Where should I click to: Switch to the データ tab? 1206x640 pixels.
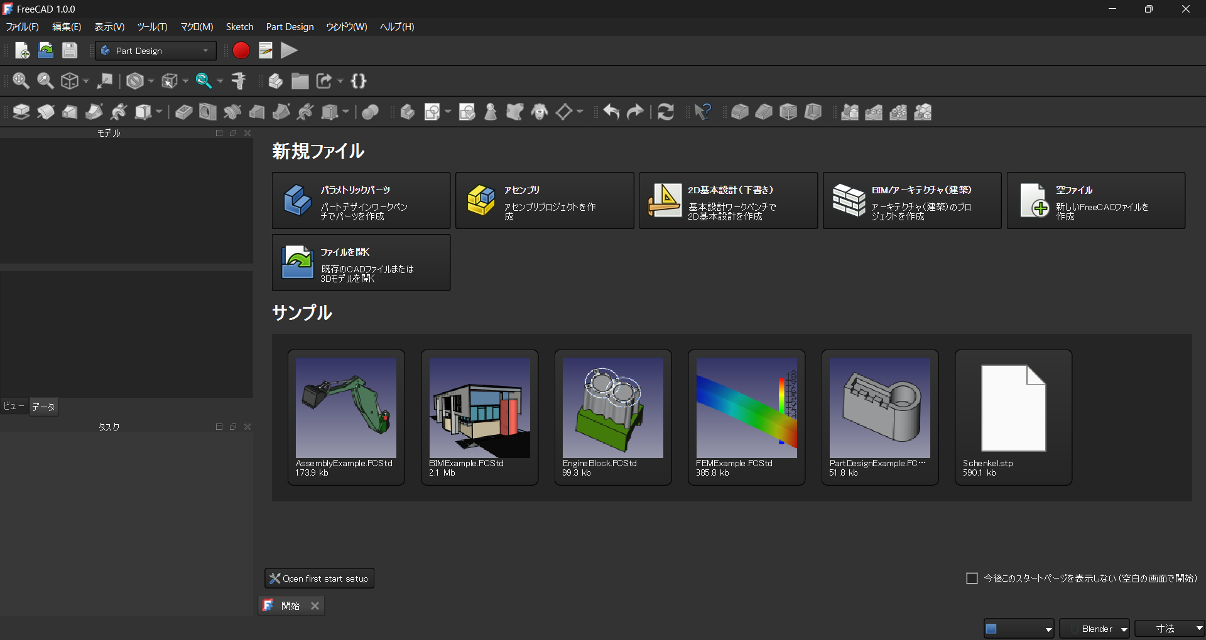tap(43, 407)
